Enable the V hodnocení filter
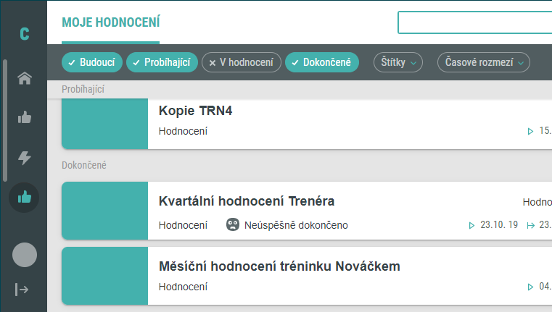 coord(242,62)
